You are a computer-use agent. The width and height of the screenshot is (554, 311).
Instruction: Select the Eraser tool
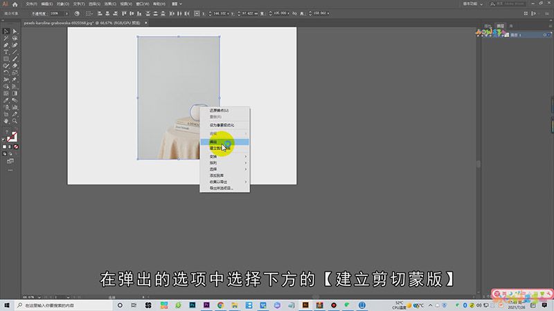[15, 66]
